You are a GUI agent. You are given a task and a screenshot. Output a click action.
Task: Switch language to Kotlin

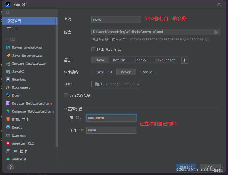point(119,60)
